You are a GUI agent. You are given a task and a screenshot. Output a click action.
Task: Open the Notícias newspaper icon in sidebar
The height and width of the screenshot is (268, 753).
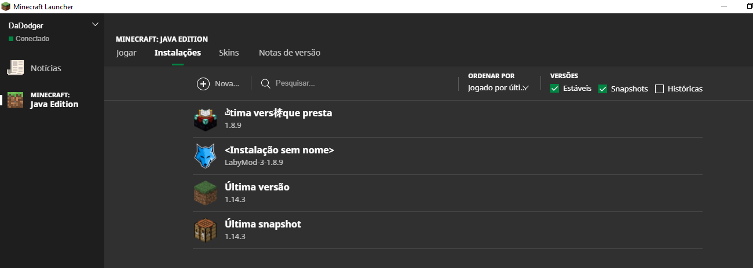point(16,68)
